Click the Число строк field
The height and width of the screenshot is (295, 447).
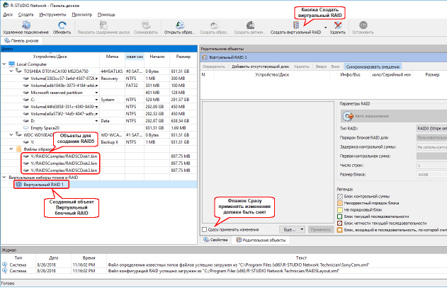[x=432, y=166]
